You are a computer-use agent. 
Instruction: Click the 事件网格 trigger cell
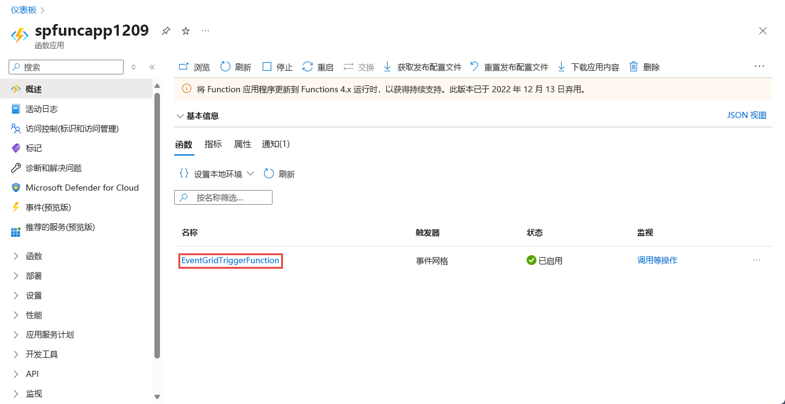tap(432, 261)
